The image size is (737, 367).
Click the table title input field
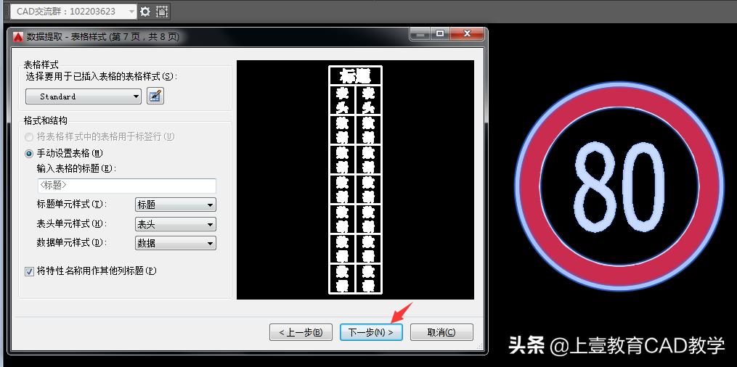tap(126, 186)
